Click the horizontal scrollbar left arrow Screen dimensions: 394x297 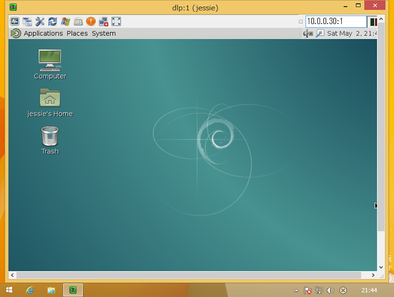point(12,275)
